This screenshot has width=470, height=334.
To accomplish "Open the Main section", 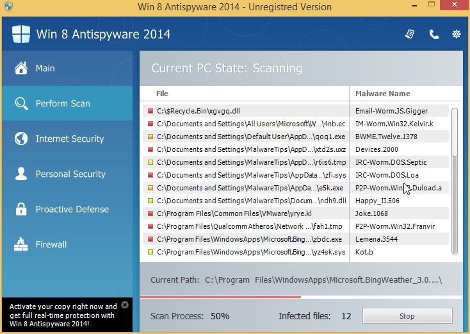I will (67, 68).
